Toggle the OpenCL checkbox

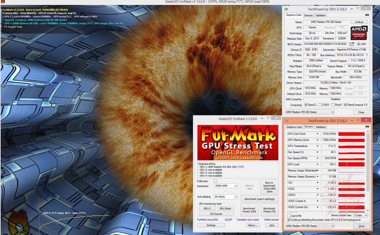(x=306, y=105)
